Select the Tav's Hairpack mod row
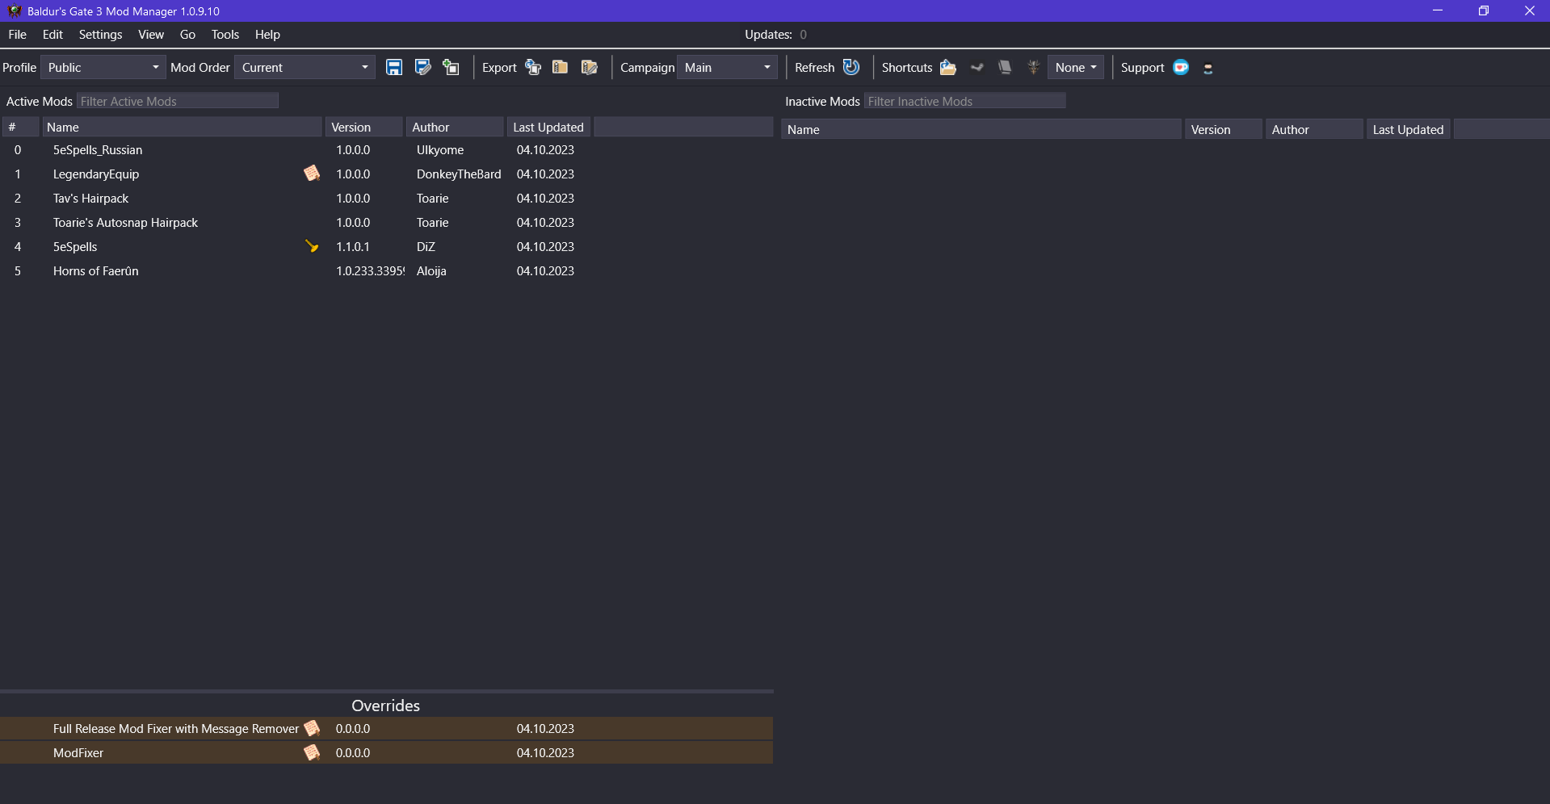Screen dimensions: 1550x804 (x=387, y=199)
